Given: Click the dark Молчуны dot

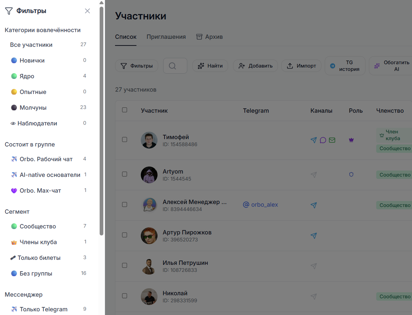Looking at the screenshot, I should 14,108.
